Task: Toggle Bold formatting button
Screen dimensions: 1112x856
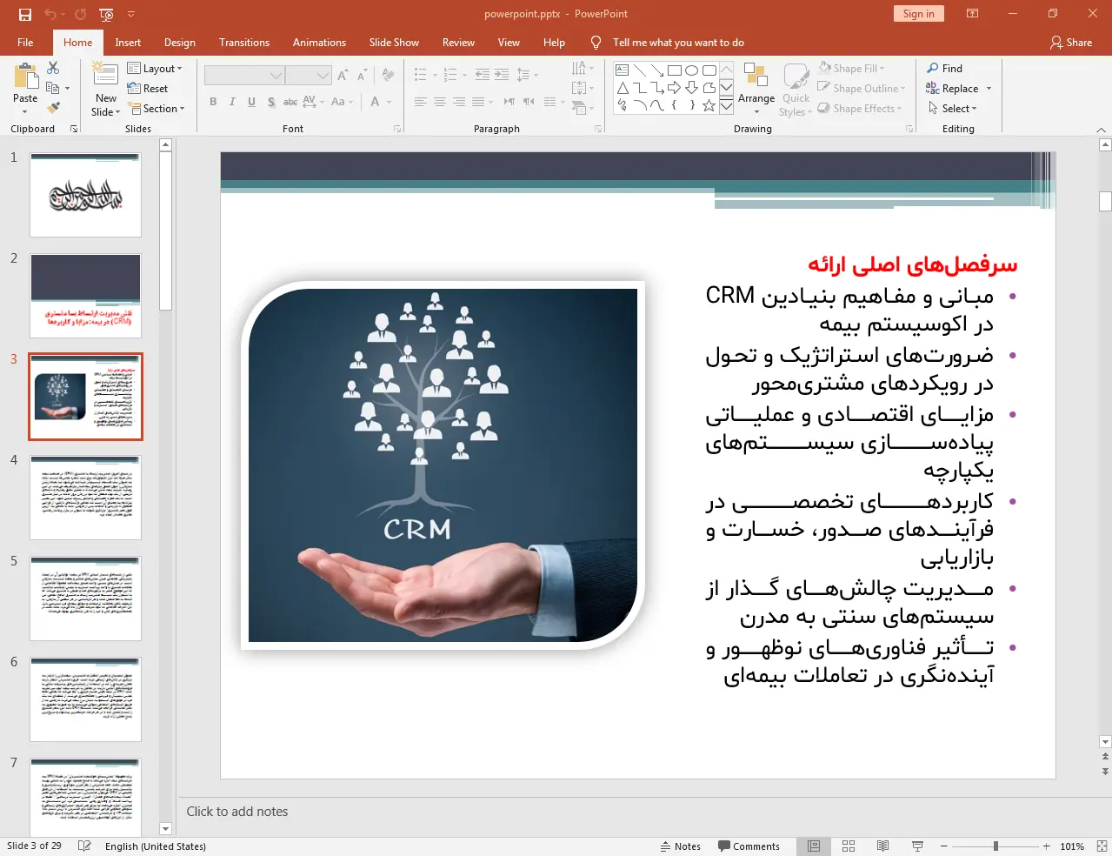Action: coord(213,102)
